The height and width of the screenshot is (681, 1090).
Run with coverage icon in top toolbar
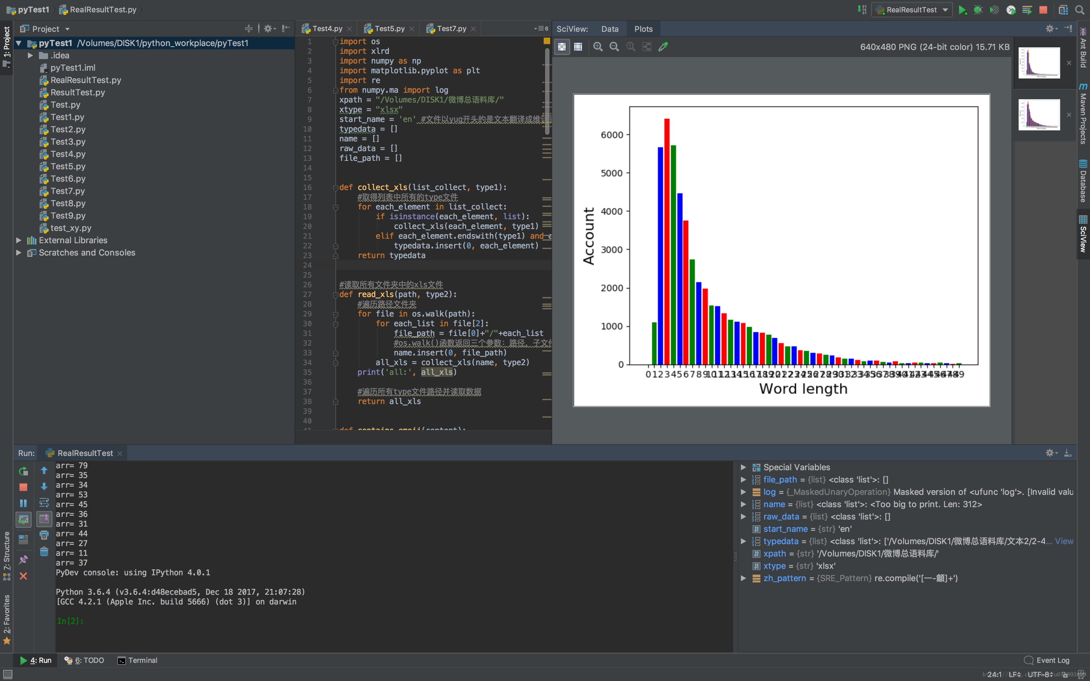point(994,10)
